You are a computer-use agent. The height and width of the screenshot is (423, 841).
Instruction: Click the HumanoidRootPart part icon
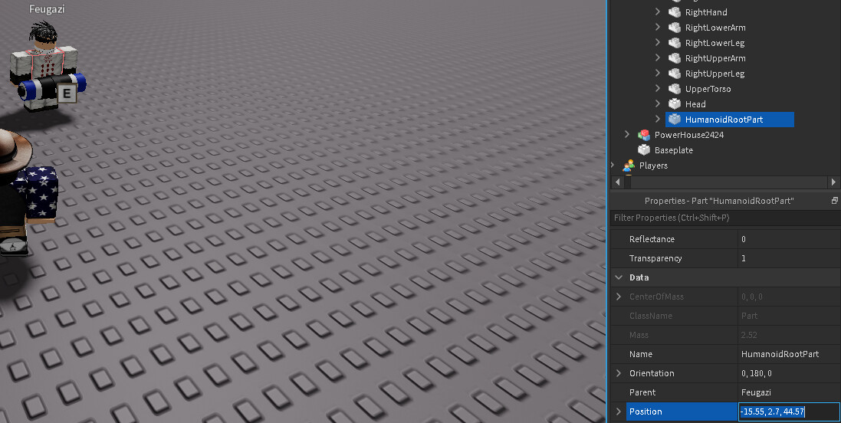pyautogui.click(x=675, y=119)
